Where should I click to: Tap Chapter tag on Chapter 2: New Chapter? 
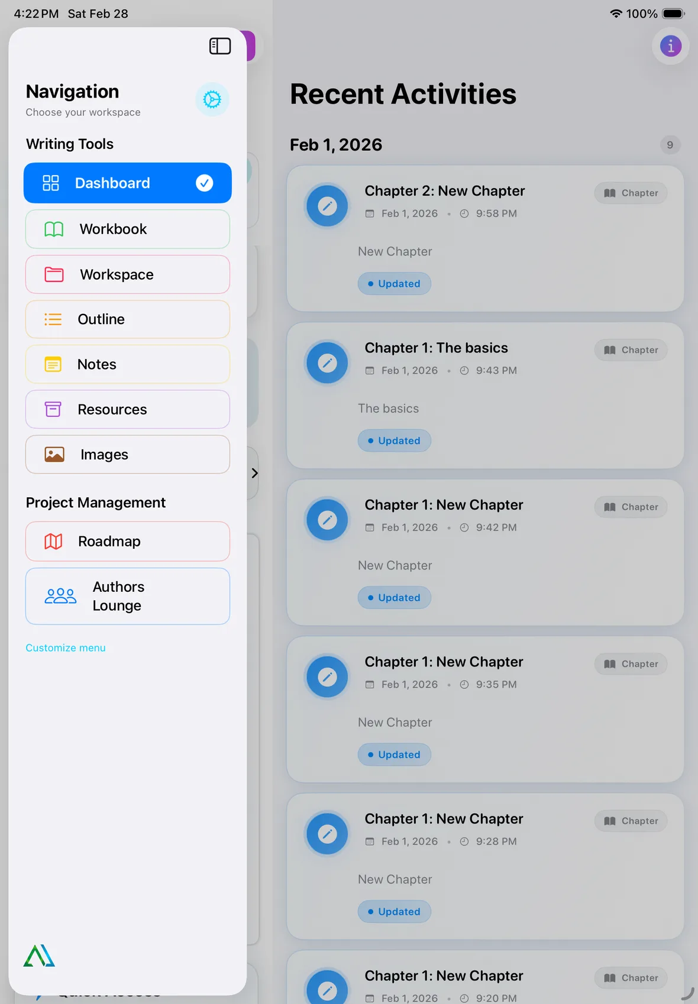(631, 193)
